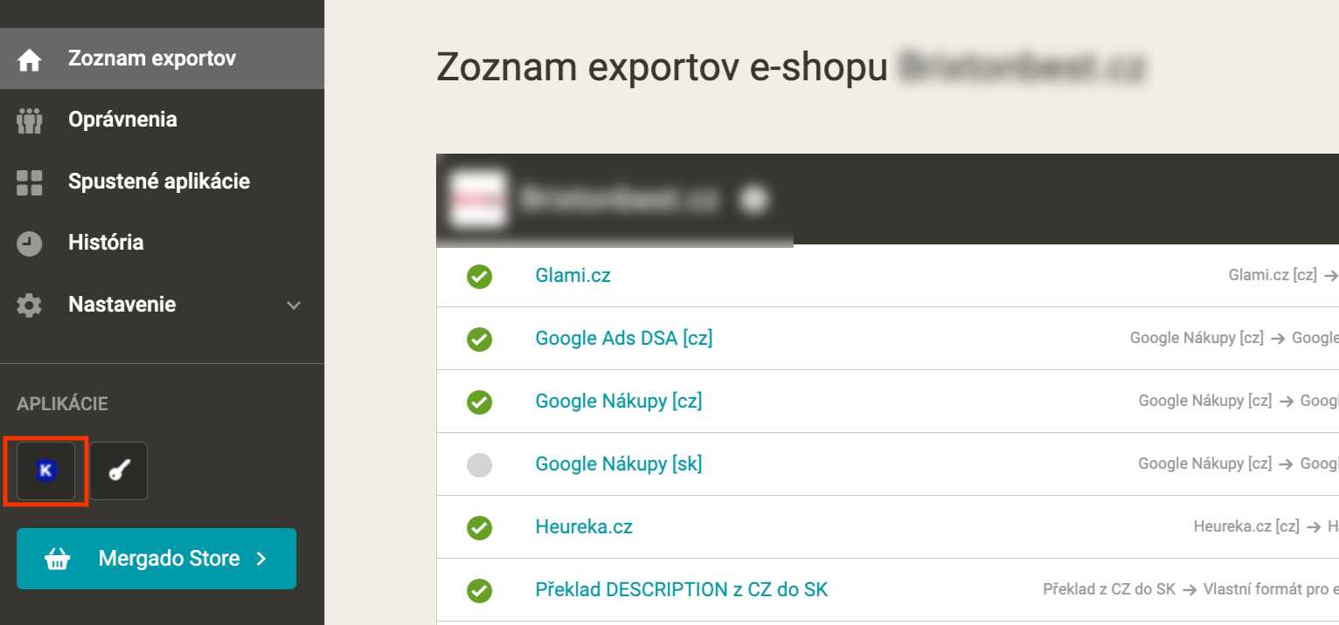Image resolution: width=1339 pixels, height=625 pixels.
Task: Toggle the green status of Google Nákupy [cz]
Action: (479, 402)
